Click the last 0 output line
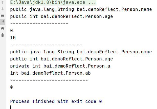 click(x=11, y=87)
